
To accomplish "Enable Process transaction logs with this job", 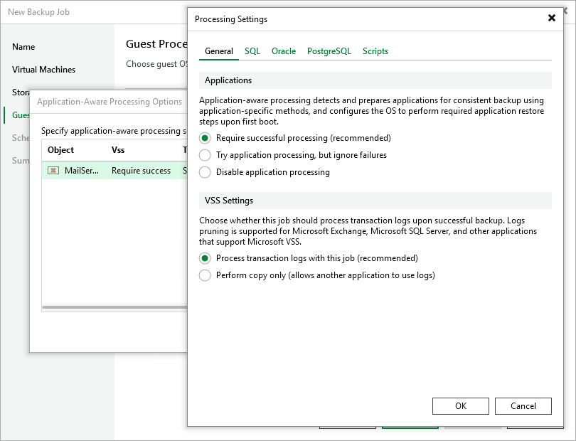I will pyautogui.click(x=206, y=259).
